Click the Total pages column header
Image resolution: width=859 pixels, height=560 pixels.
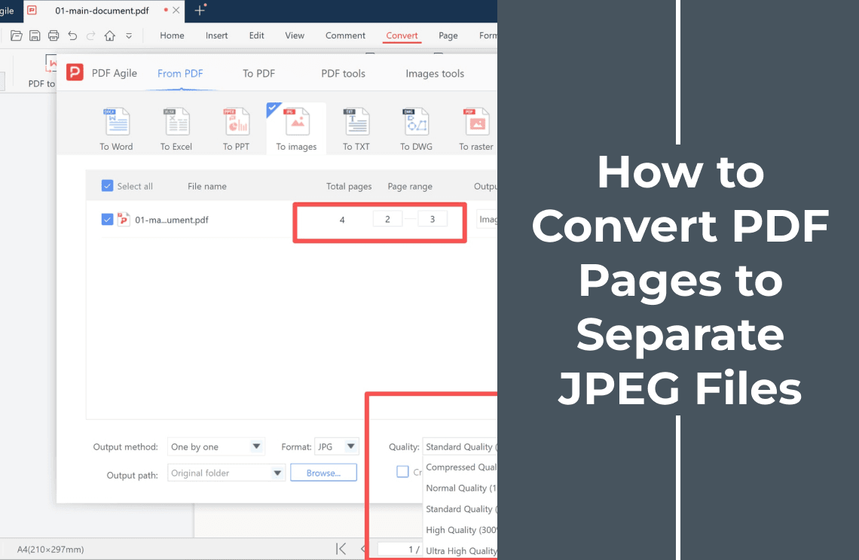[x=349, y=186]
